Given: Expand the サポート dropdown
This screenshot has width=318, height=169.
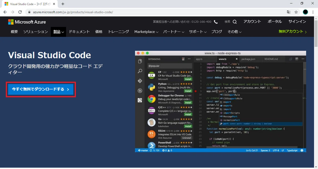Looking at the screenshot, I should click(198, 32).
